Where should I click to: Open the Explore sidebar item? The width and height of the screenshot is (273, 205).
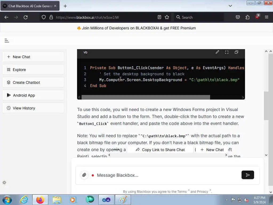pyautogui.click(x=33, y=70)
